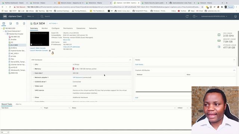Click the DC virtual machine icon
239x134 pixels.
(9, 42)
